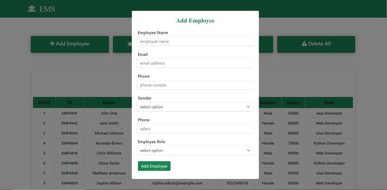Click the warning icon on Delete All
Image resolution: width=387 pixels, height=190 pixels.
click(304, 44)
